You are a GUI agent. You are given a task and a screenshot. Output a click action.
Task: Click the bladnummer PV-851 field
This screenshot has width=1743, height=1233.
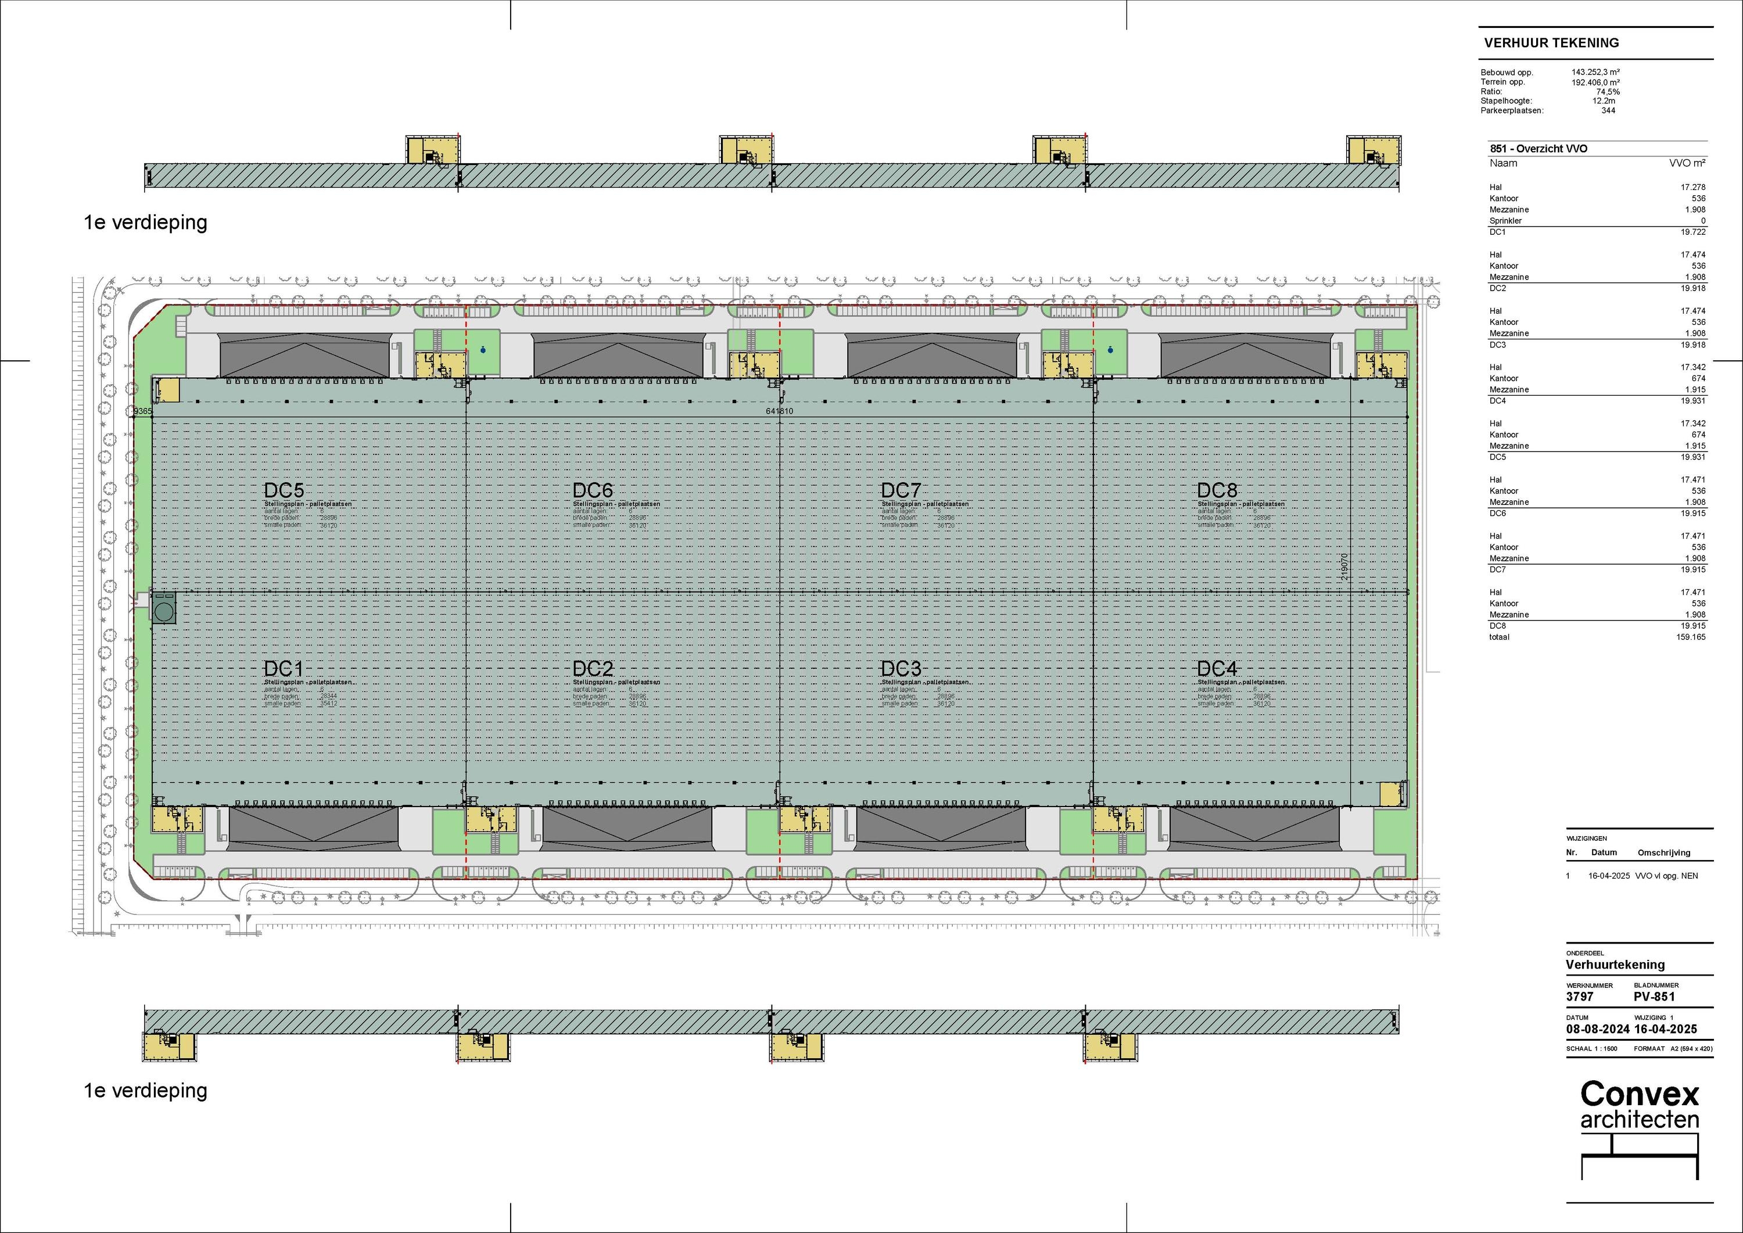(x=1654, y=996)
